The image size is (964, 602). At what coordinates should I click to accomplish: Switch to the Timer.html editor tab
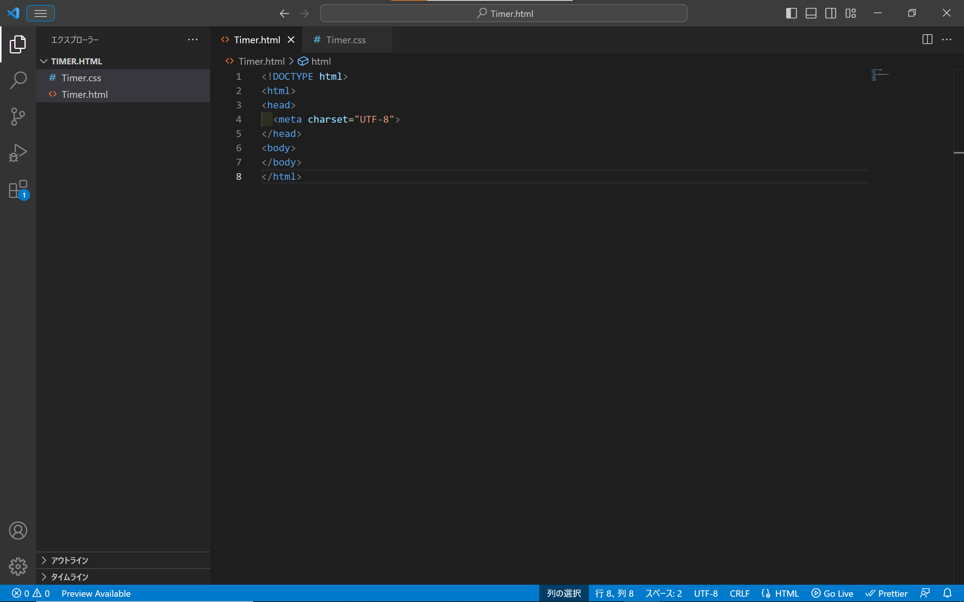coord(257,40)
